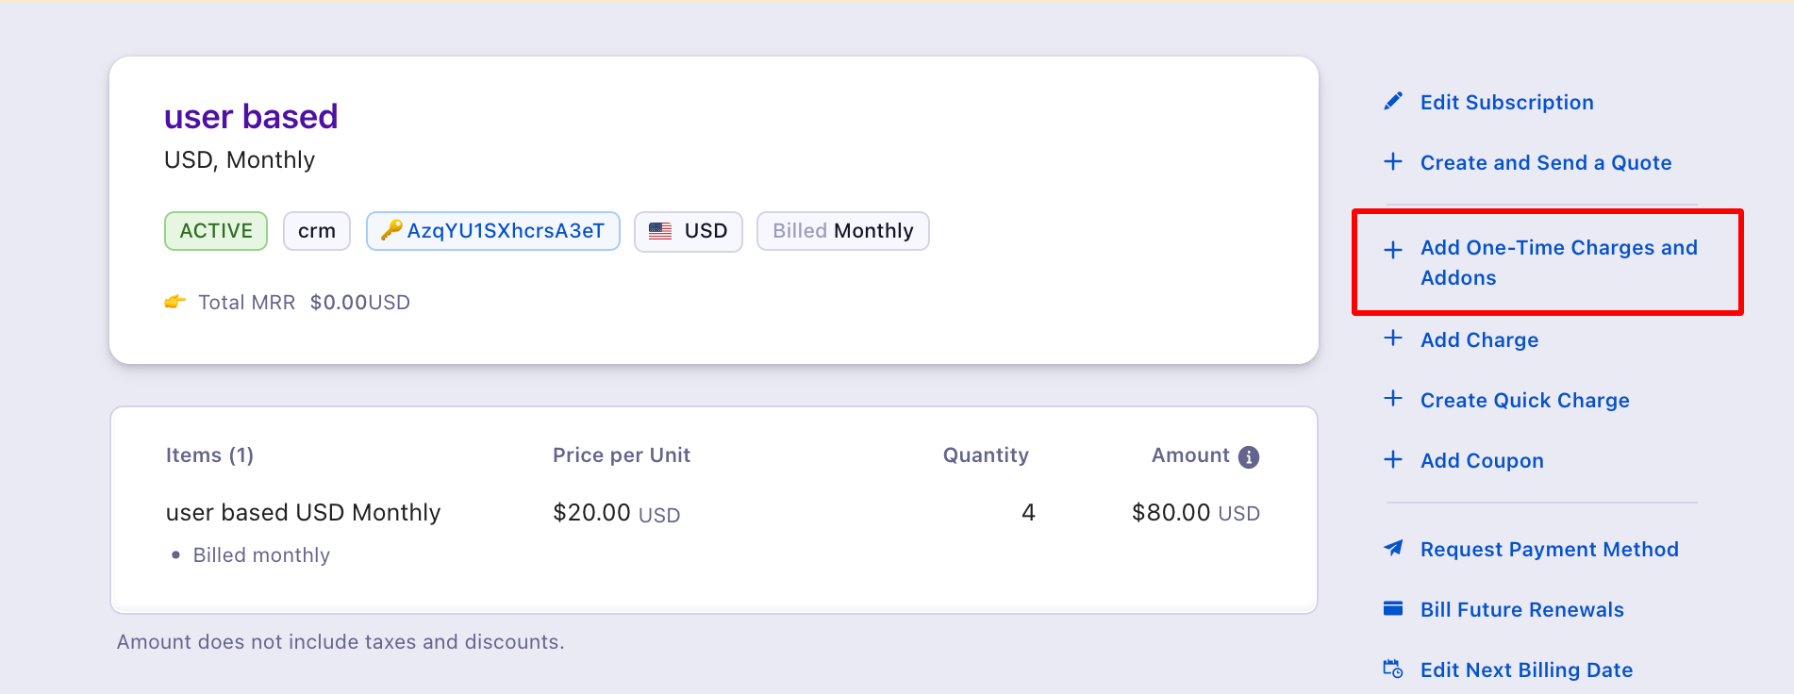Open Edit Next Billing Date
This screenshot has height=694, width=1794.
(1526, 669)
